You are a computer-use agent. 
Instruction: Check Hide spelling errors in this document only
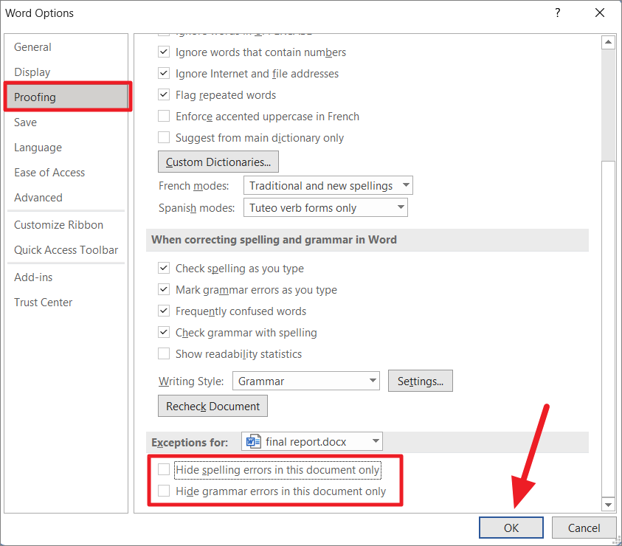(x=163, y=469)
